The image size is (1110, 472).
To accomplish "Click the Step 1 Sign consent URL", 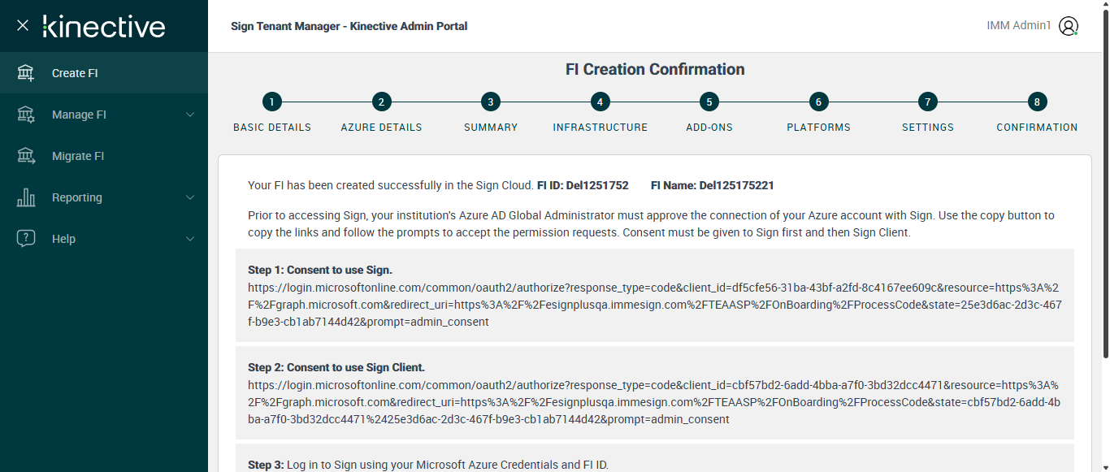I will tap(654, 305).
